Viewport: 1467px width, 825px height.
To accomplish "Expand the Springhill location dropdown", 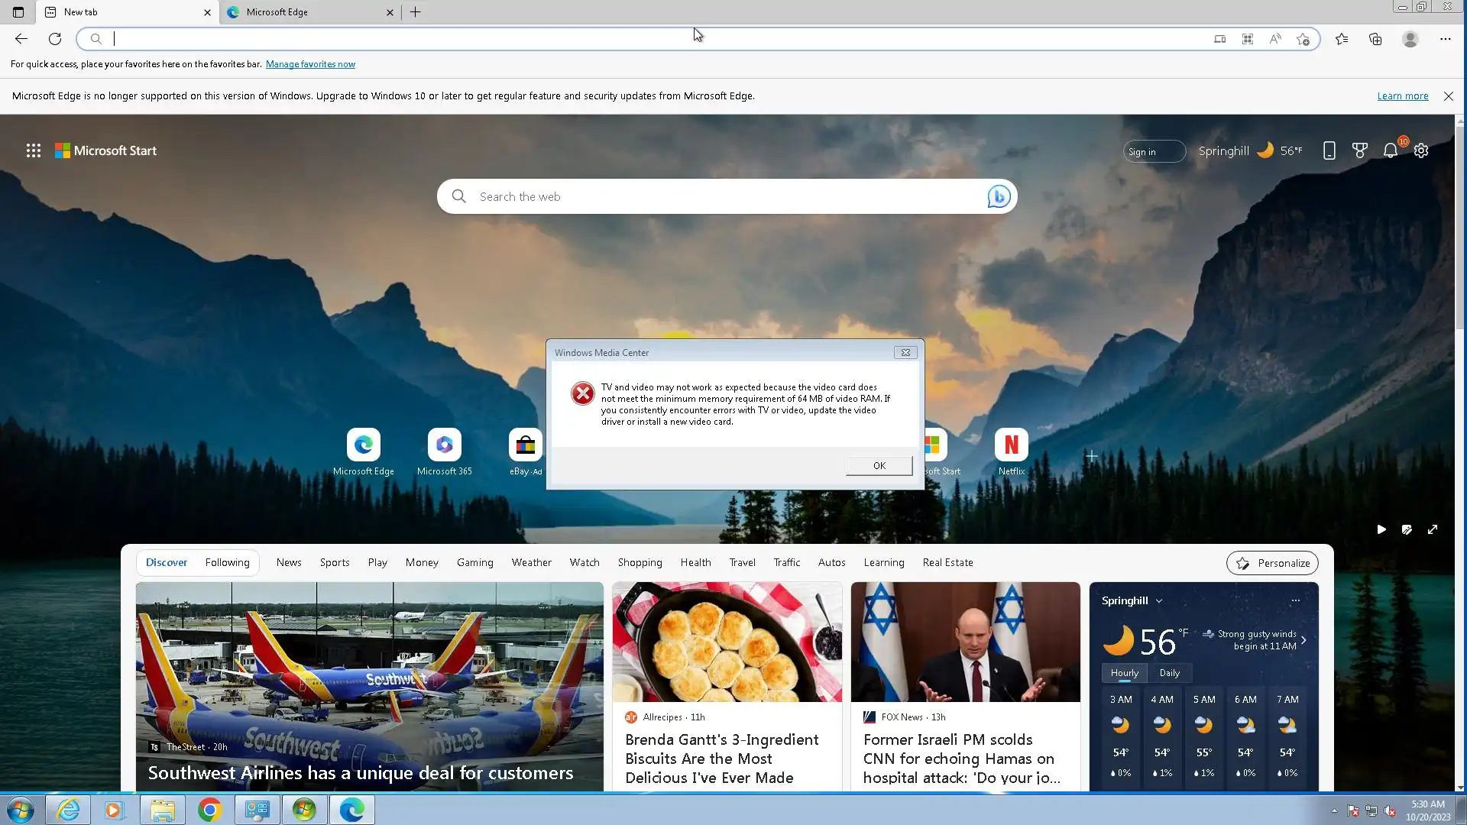I will pyautogui.click(x=1159, y=601).
